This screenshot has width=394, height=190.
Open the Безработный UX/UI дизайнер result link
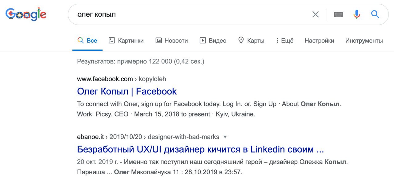coord(200,149)
